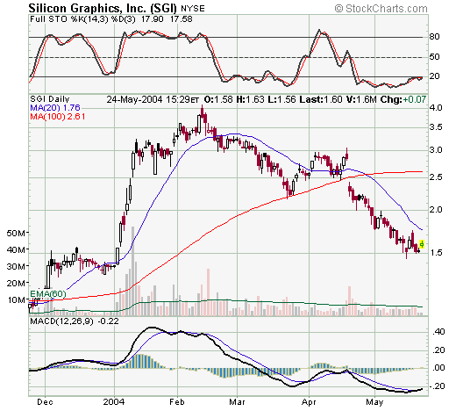The image size is (456, 411).
Task: Click the date '24-May-2004'
Action: point(134,99)
